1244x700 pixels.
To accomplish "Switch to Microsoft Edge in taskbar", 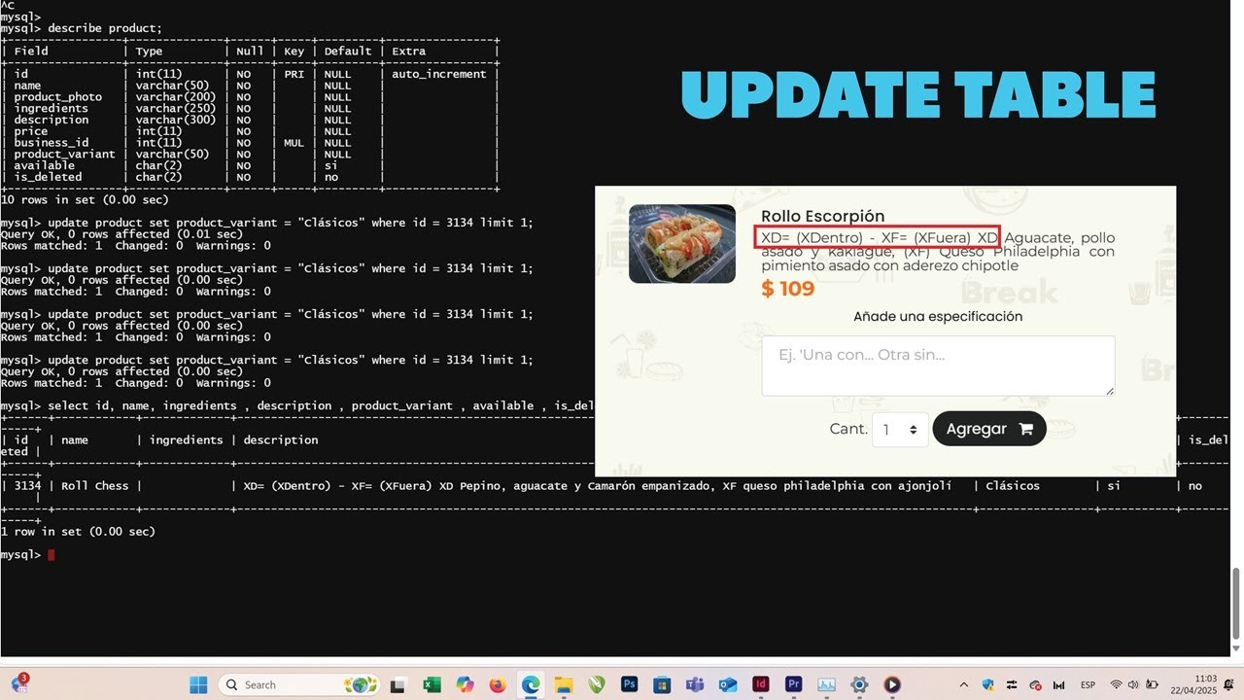I will (531, 684).
